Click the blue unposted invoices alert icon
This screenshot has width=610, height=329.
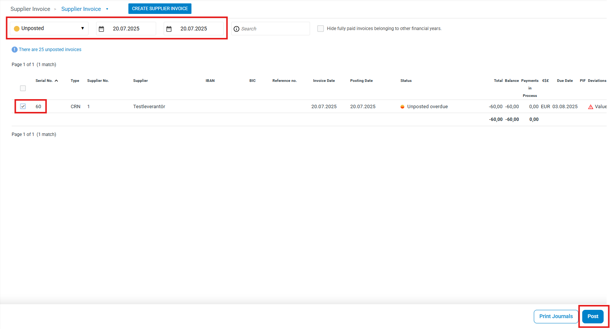pyautogui.click(x=15, y=50)
